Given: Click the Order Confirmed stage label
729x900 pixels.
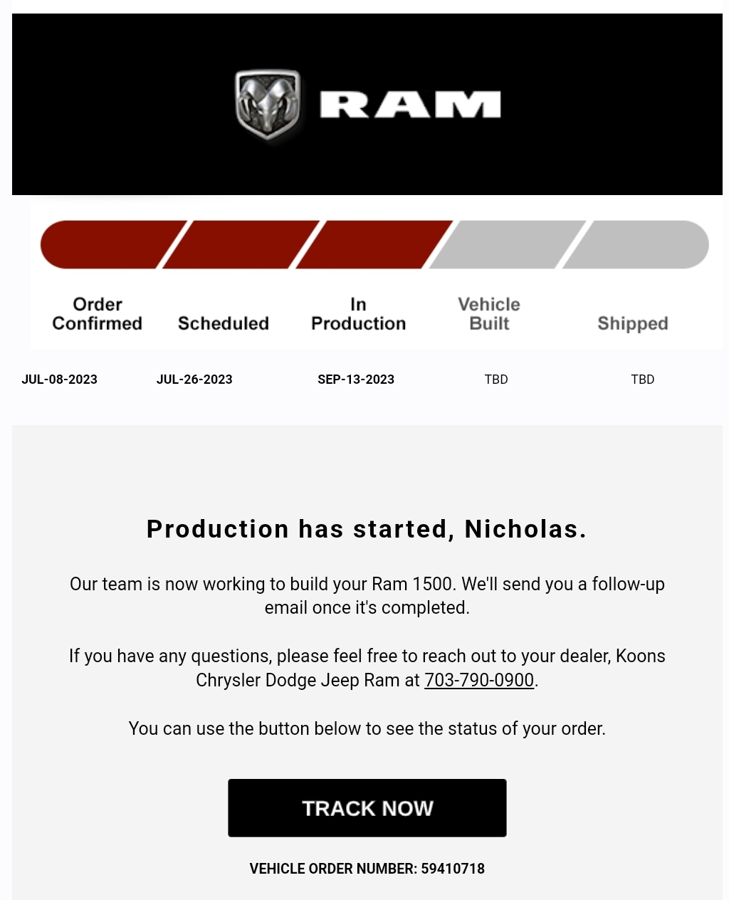Looking at the screenshot, I should pyautogui.click(x=98, y=314).
